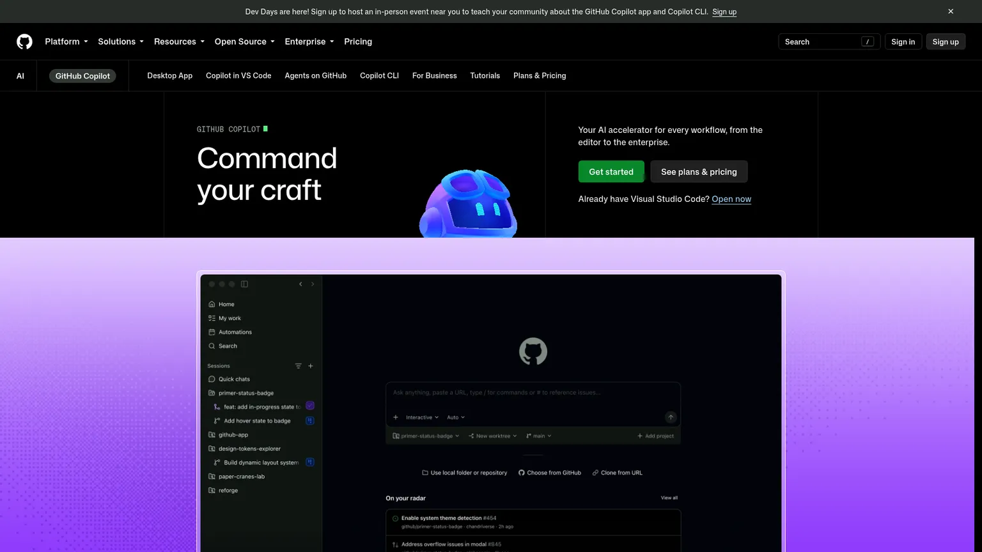Click blue badge beside Add hover state
Screen dimensions: 982x552
coord(310,420)
